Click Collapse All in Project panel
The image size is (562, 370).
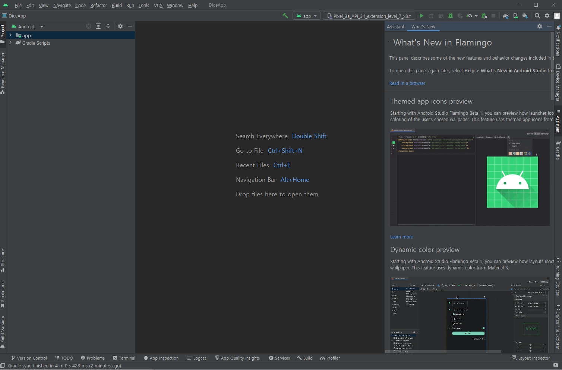pos(108,26)
